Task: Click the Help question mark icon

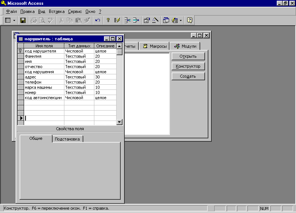Action: (189, 20)
